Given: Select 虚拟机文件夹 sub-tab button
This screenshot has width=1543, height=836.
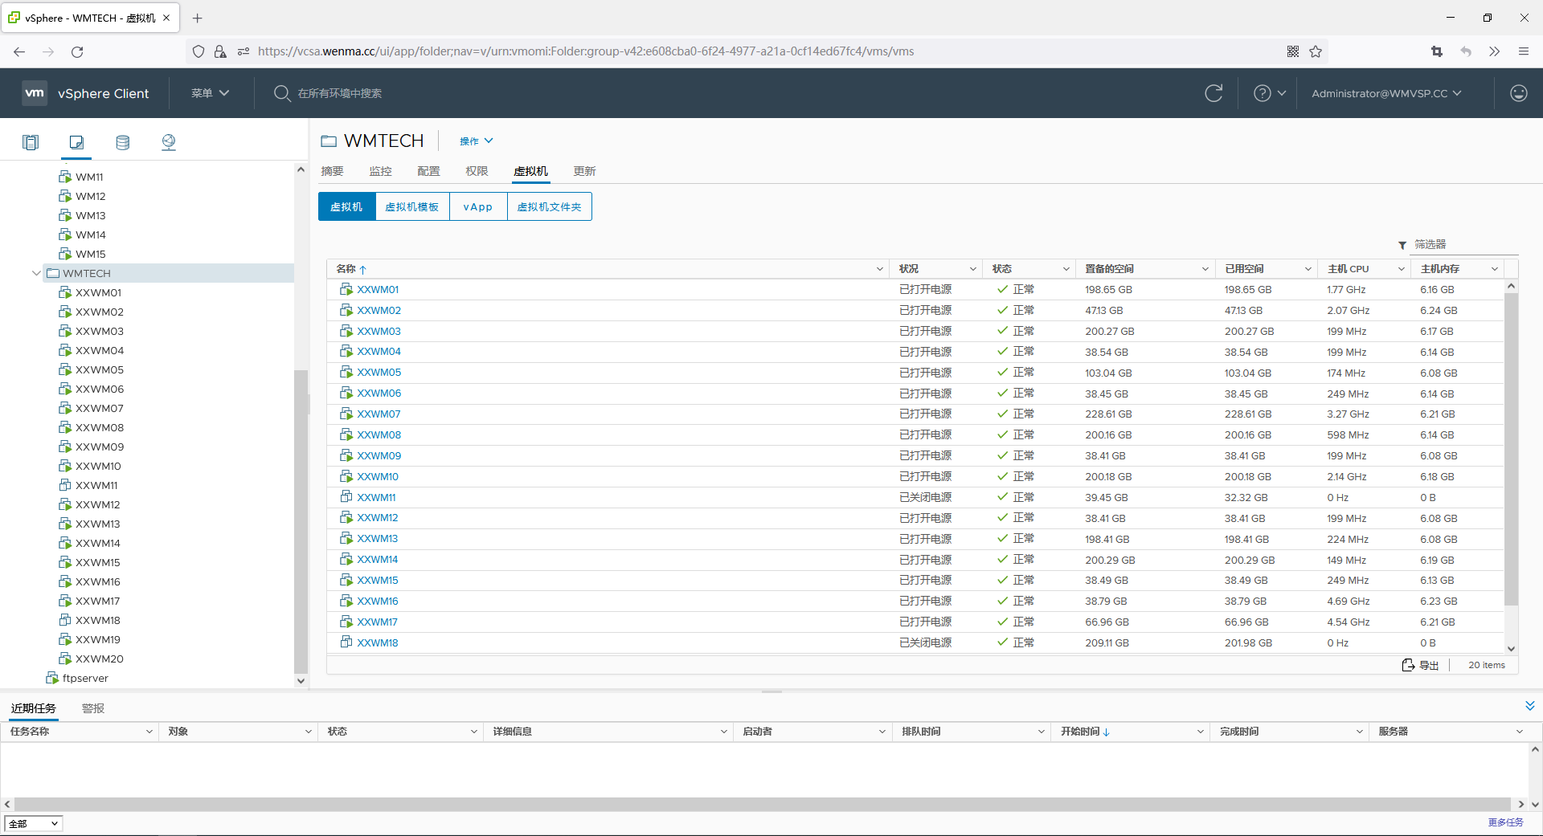Looking at the screenshot, I should click(x=549, y=206).
